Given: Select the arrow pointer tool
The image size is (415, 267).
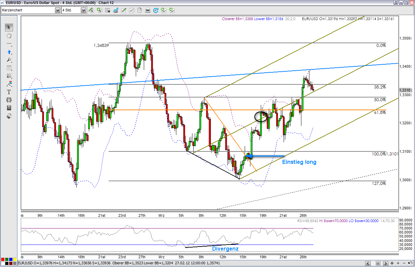Looking at the screenshot, I should (x=9, y=27).
